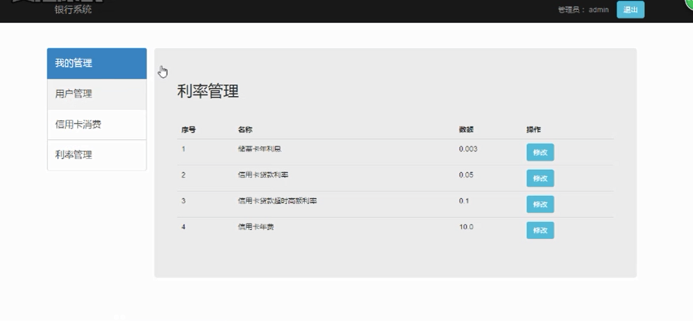
Task: Open 信用卡消费 sidebar item
Action: pyautogui.click(x=97, y=125)
